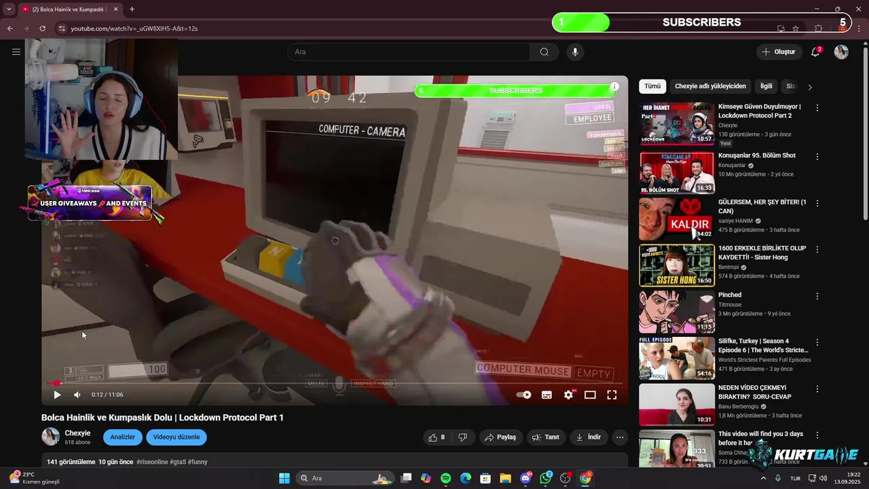
Task: Play the video with the play button
Action: 57,395
